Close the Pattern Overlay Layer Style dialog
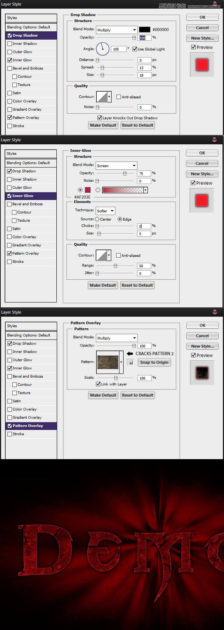This screenshot has height=630, width=224. 214,312
